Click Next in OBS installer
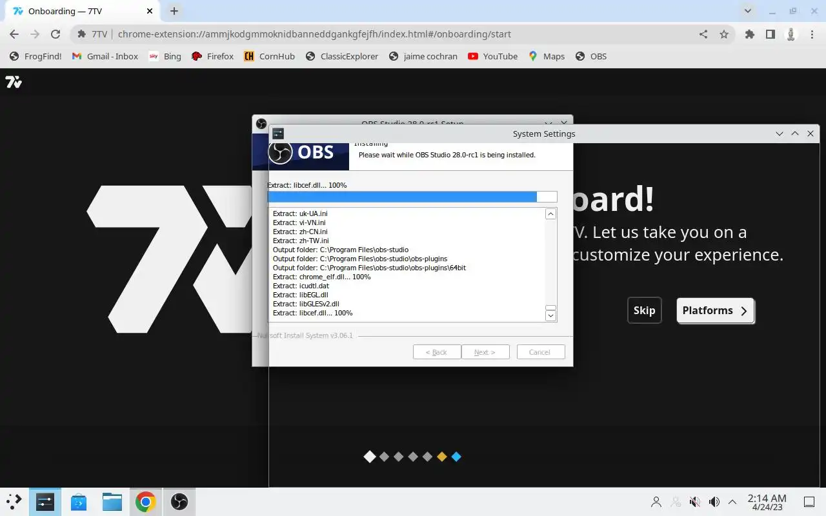The height and width of the screenshot is (516, 826). (x=485, y=352)
